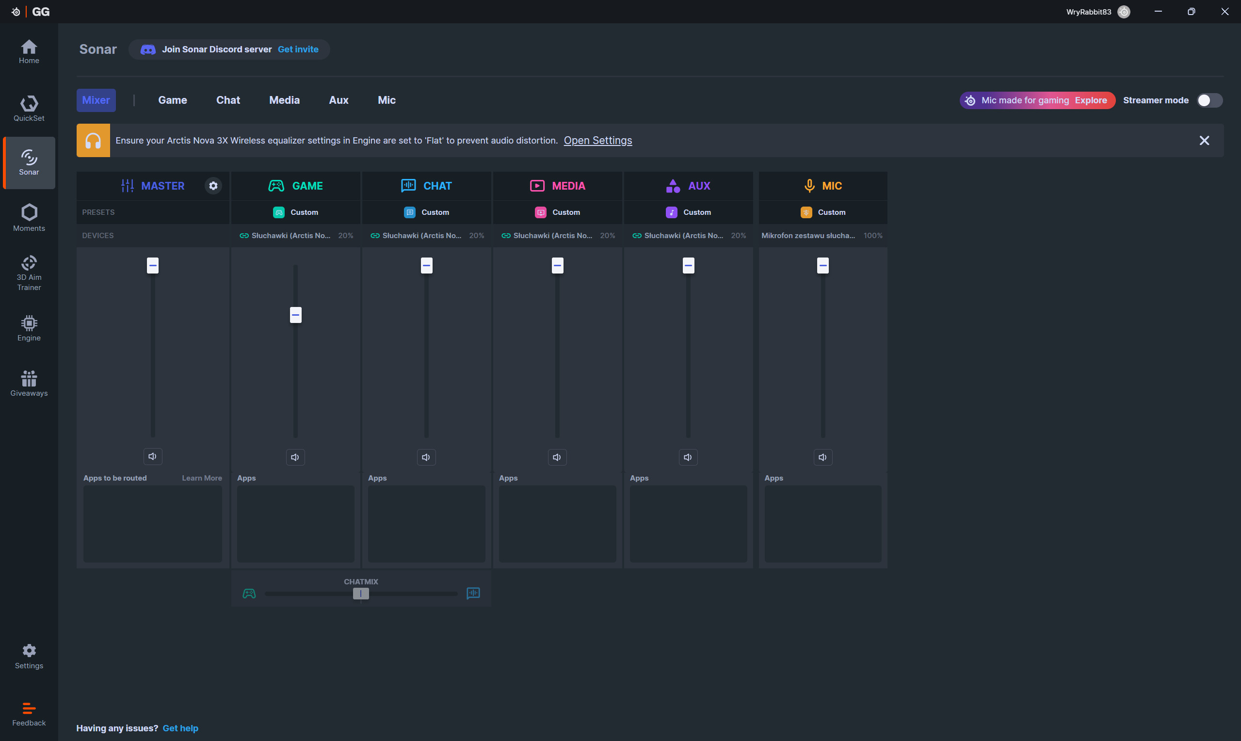The height and width of the screenshot is (741, 1241).
Task: Click the ChatMix balance slider handle
Action: click(x=361, y=593)
